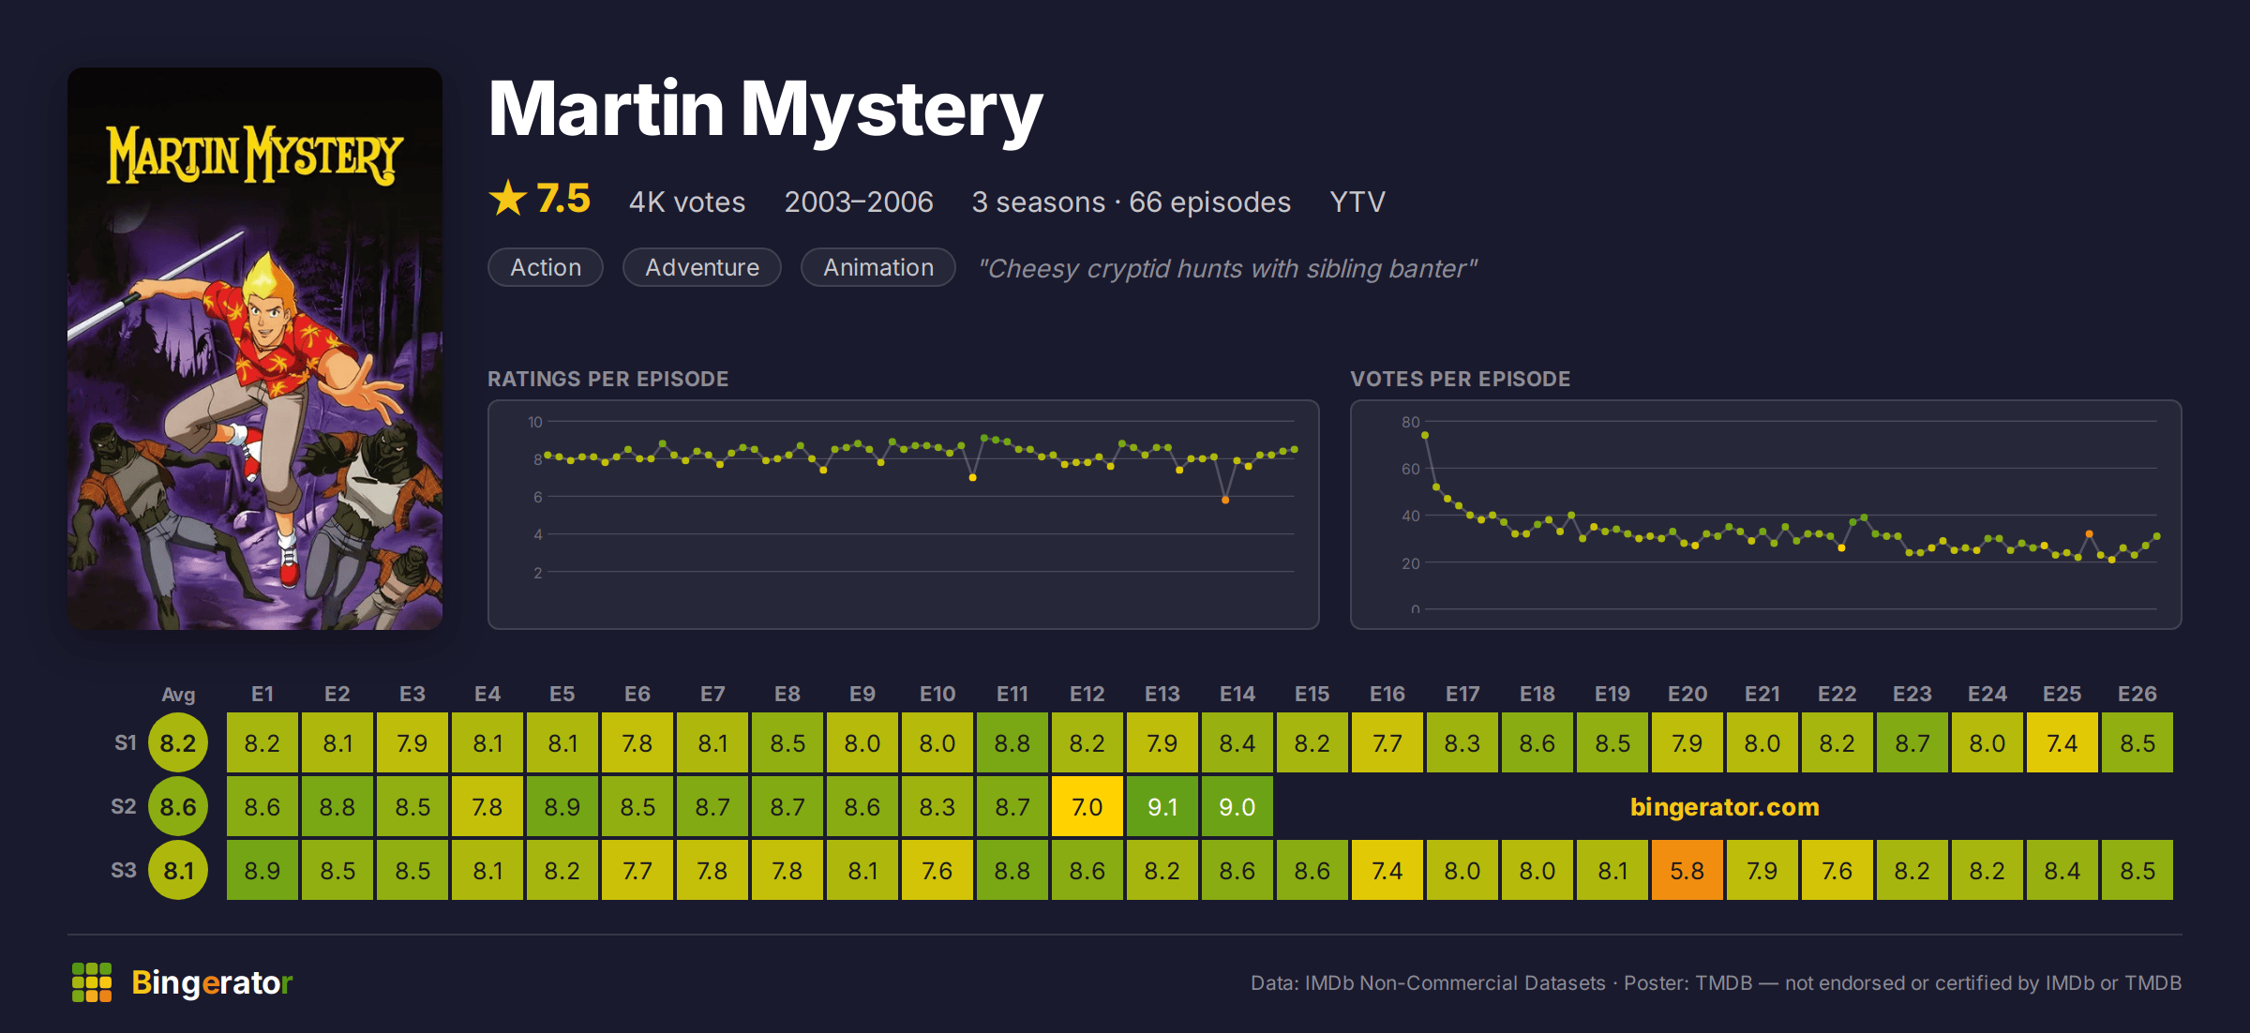Click the S3 row label
Screen dimensions: 2250x1033
(124, 870)
